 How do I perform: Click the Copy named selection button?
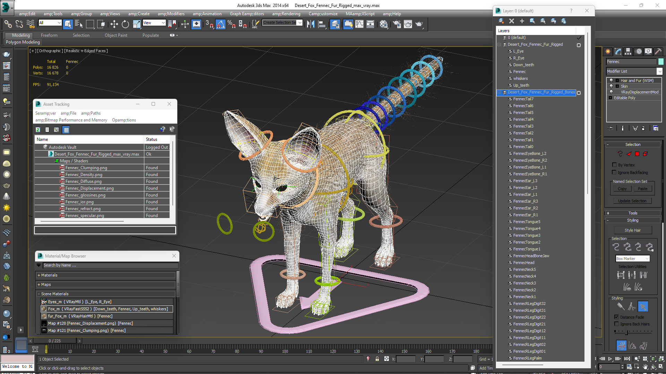(622, 189)
